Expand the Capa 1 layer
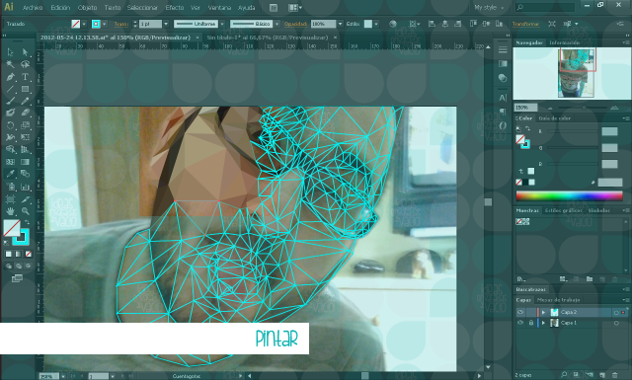Image resolution: width=632 pixels, height=380 pixels. 543,323
